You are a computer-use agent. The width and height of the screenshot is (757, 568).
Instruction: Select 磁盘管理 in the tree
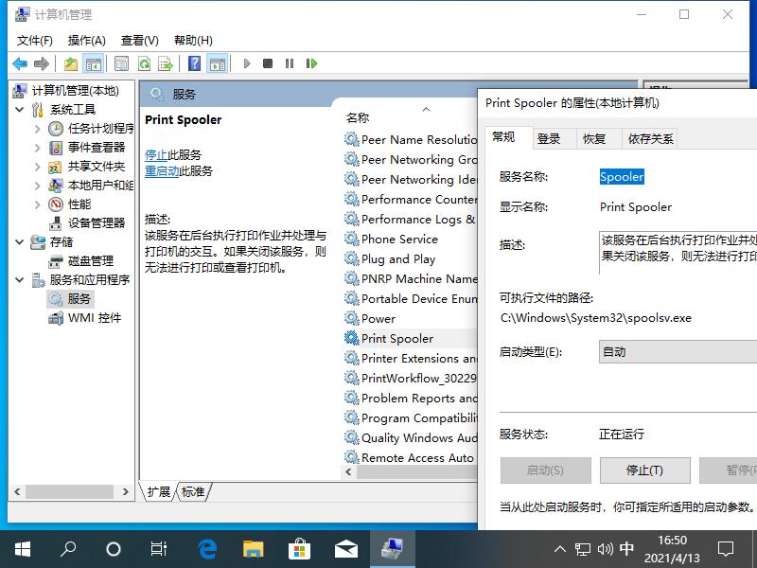click(x=90, y=261)
